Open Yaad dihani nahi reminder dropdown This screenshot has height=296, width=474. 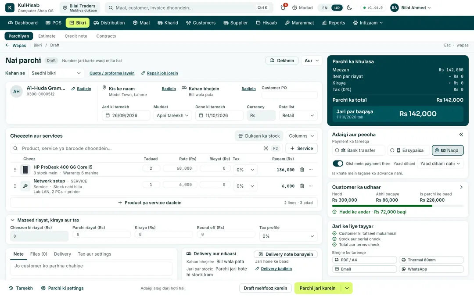(x=440, y=164)
